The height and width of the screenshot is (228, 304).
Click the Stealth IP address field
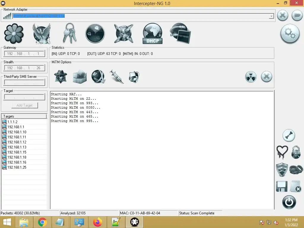[x=24, y=68]
